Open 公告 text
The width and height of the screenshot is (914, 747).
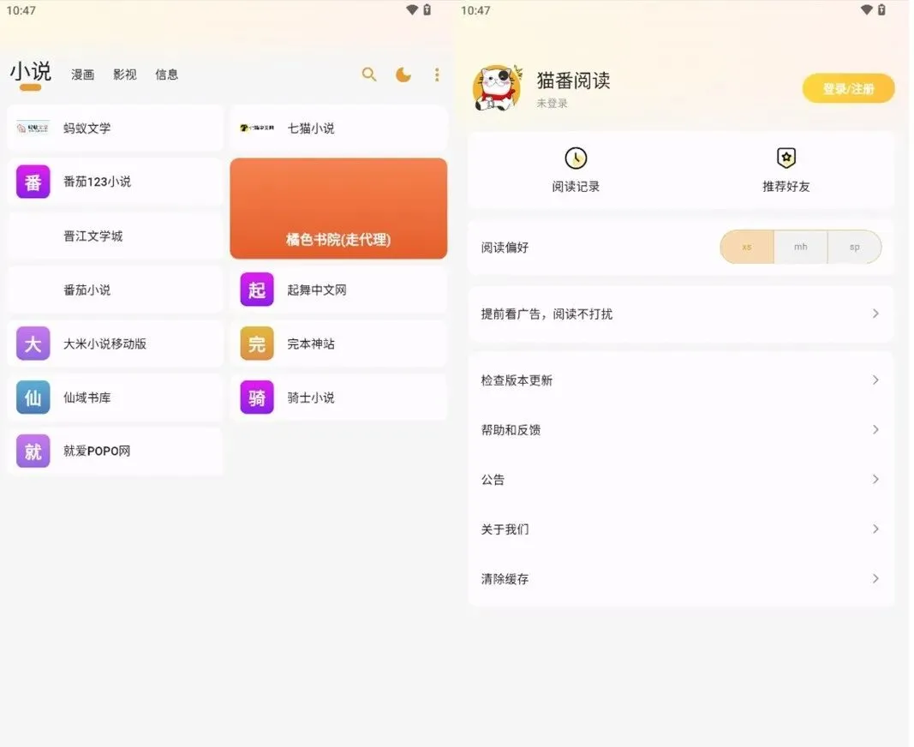[493, 480]
